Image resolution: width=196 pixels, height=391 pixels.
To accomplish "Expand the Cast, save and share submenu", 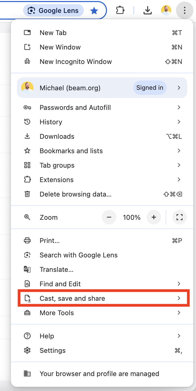I will pyautogui.click(x=103, y=298).
